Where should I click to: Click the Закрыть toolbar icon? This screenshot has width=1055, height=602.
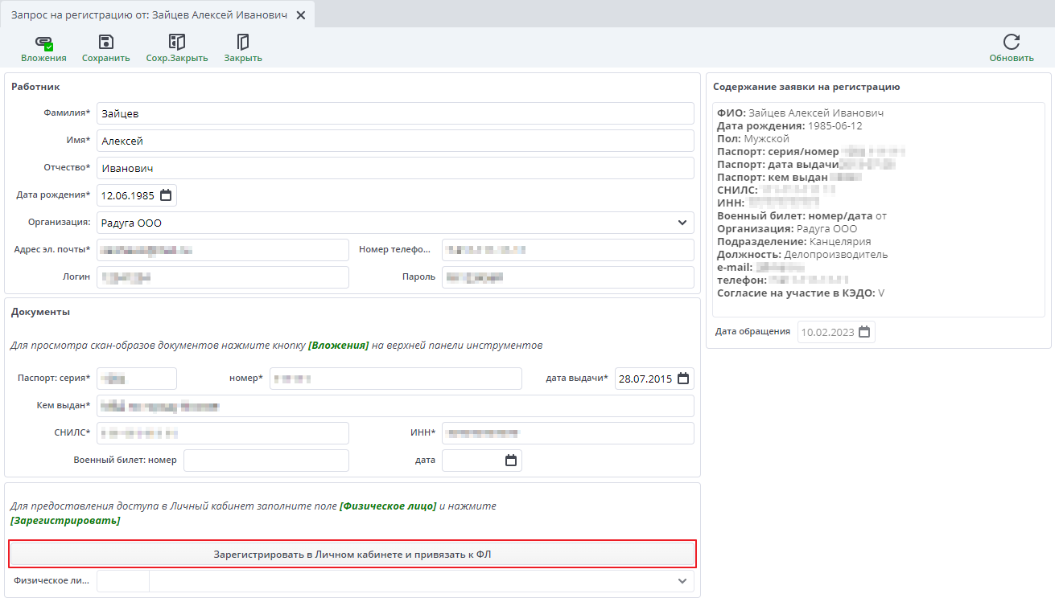243,43
